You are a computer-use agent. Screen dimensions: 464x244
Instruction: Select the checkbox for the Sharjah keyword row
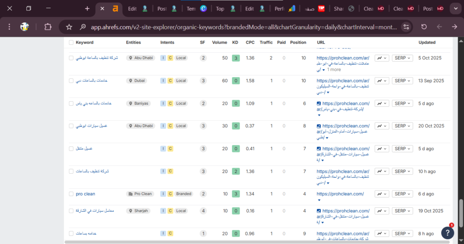click(x=71, y=211)
